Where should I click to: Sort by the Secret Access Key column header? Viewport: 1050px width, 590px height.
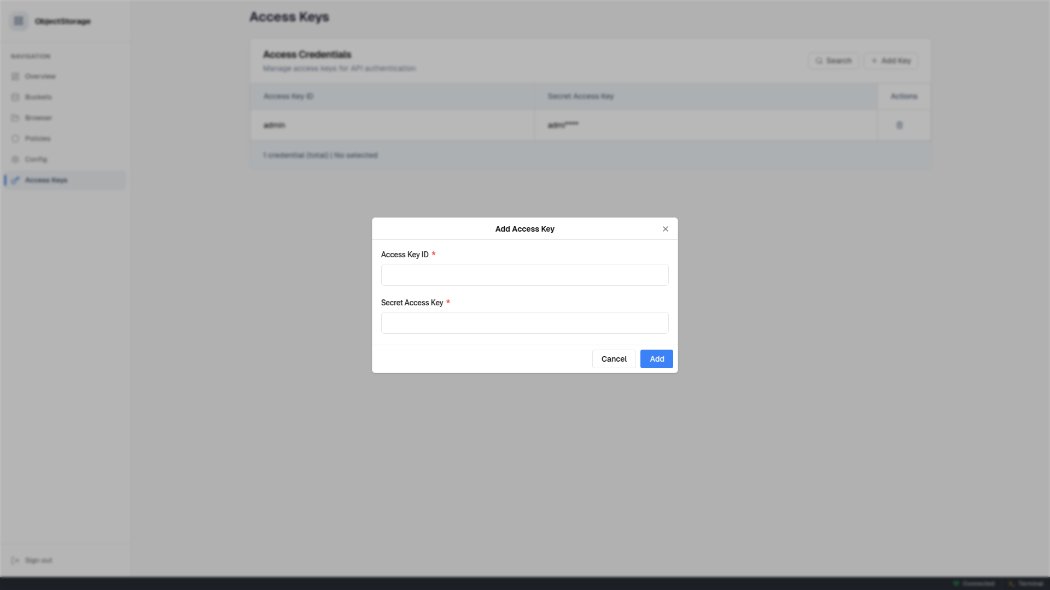click(x=581, y=96)
